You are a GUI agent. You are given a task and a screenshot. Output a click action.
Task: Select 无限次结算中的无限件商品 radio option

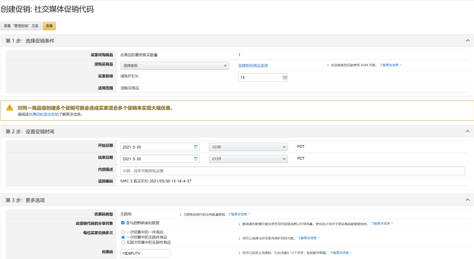tap(123, 242)
